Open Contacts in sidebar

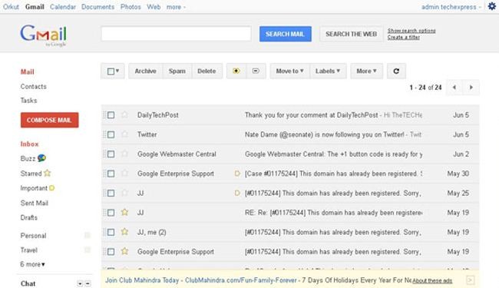coord(34,86)
